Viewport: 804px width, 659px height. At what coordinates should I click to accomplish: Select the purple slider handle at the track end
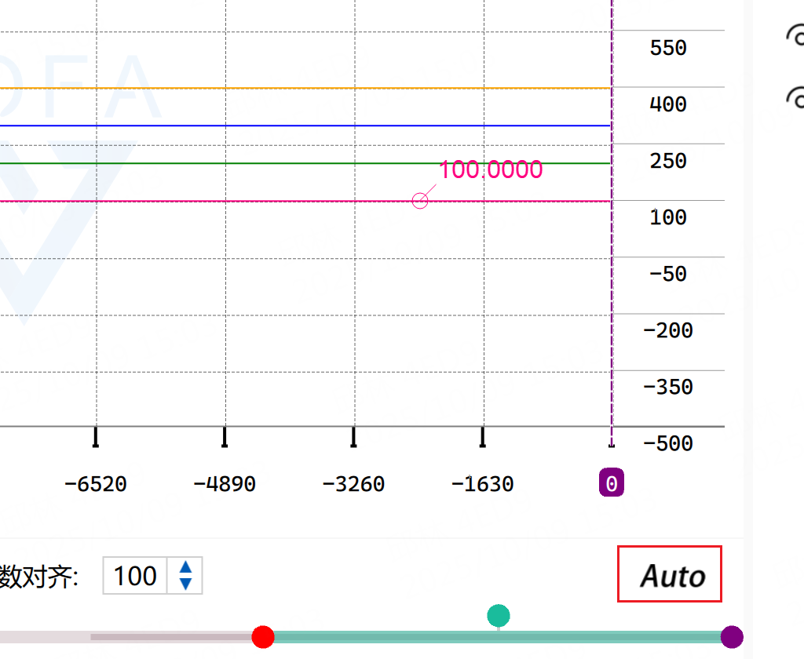[732, 637]
